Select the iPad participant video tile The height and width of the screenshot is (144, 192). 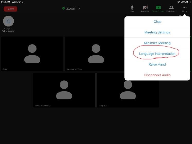pyautogui.click(x=32, y=54)
